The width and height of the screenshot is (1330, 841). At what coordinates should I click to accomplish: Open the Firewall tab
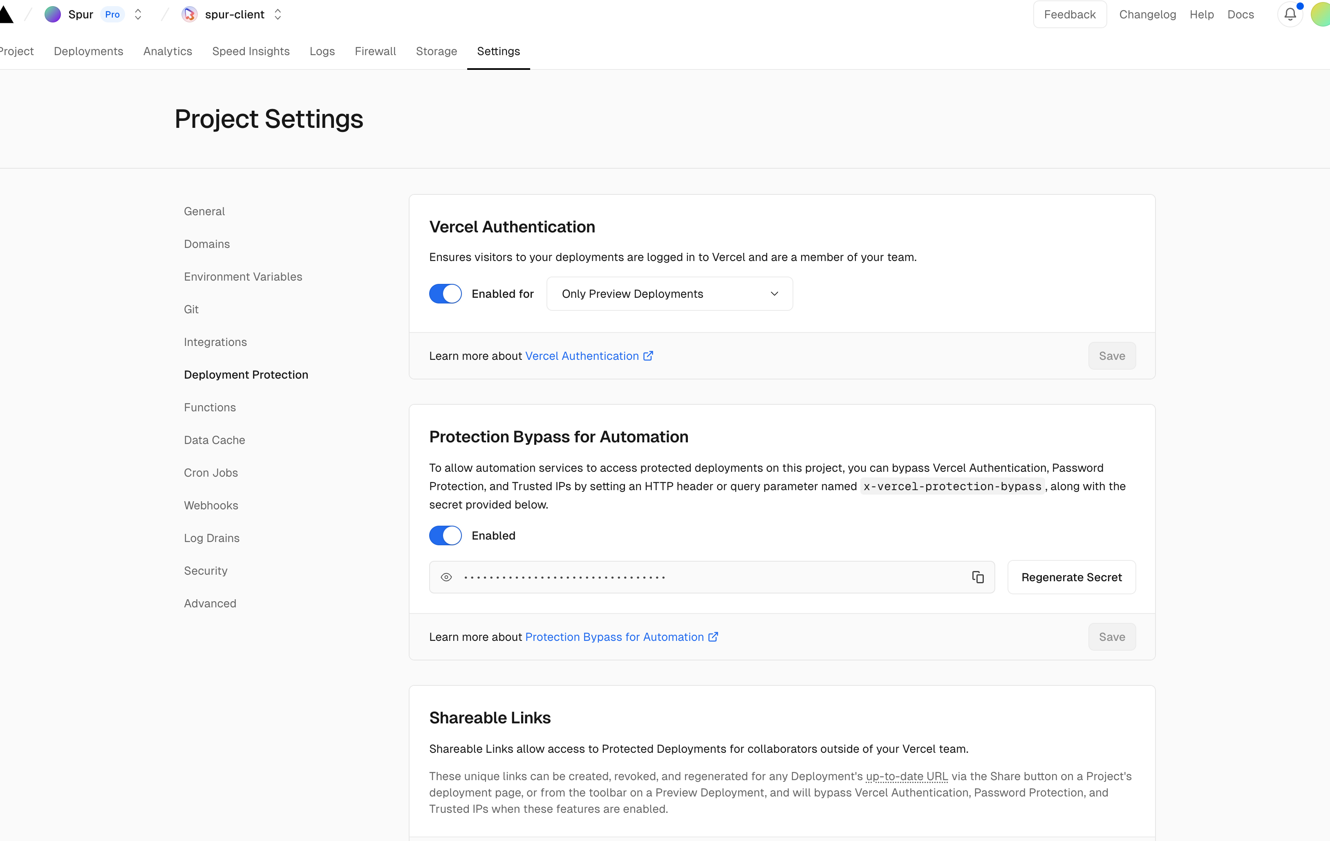point(375,51)
